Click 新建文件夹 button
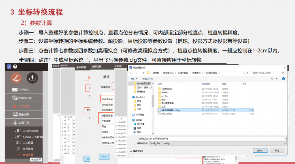The width and height of the screenshot is (295, 164). 148,79
